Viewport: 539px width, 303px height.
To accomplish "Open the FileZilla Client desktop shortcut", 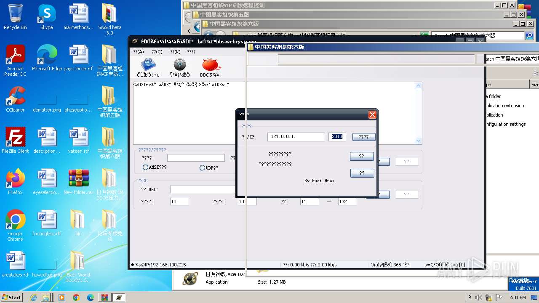I will (15, 141).
